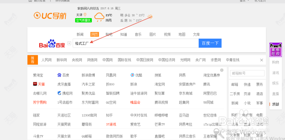Jump to 游戏 section in sidebar
The image size is (285, 140).
pyautogui.click(x=276, y=73)
